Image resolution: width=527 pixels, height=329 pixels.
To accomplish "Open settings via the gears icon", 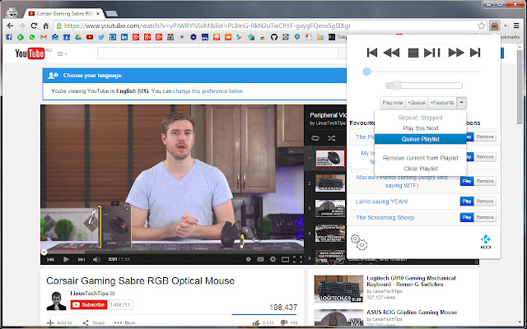I will (x=359, y=241).
